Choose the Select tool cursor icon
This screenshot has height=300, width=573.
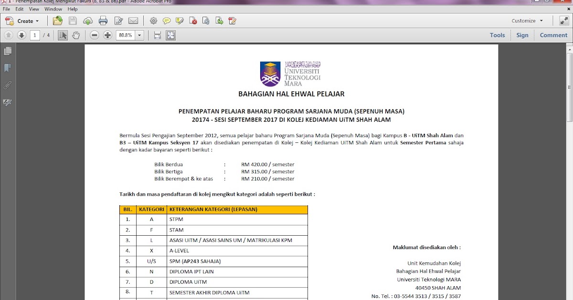tap(63, 35)
